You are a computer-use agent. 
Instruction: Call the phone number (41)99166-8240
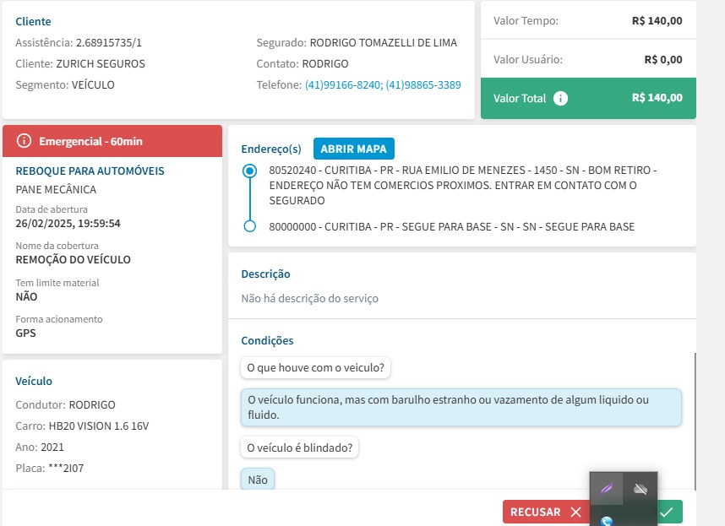[x=344, y=85]
